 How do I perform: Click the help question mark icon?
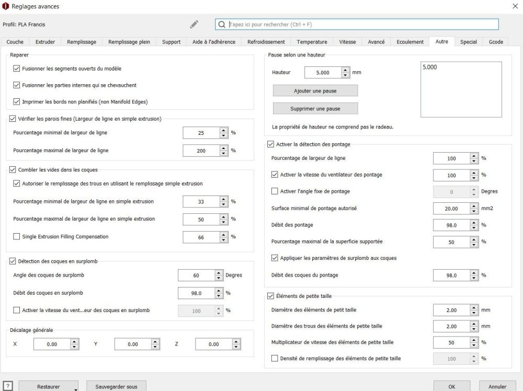pos(8,386)
